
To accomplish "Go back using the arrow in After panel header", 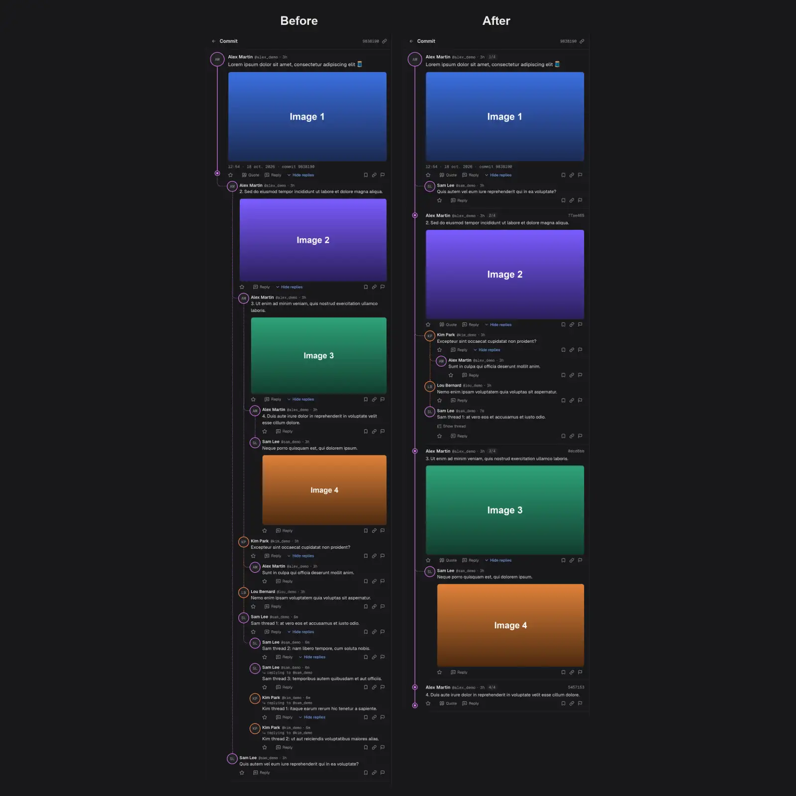I will click(411, 41).
